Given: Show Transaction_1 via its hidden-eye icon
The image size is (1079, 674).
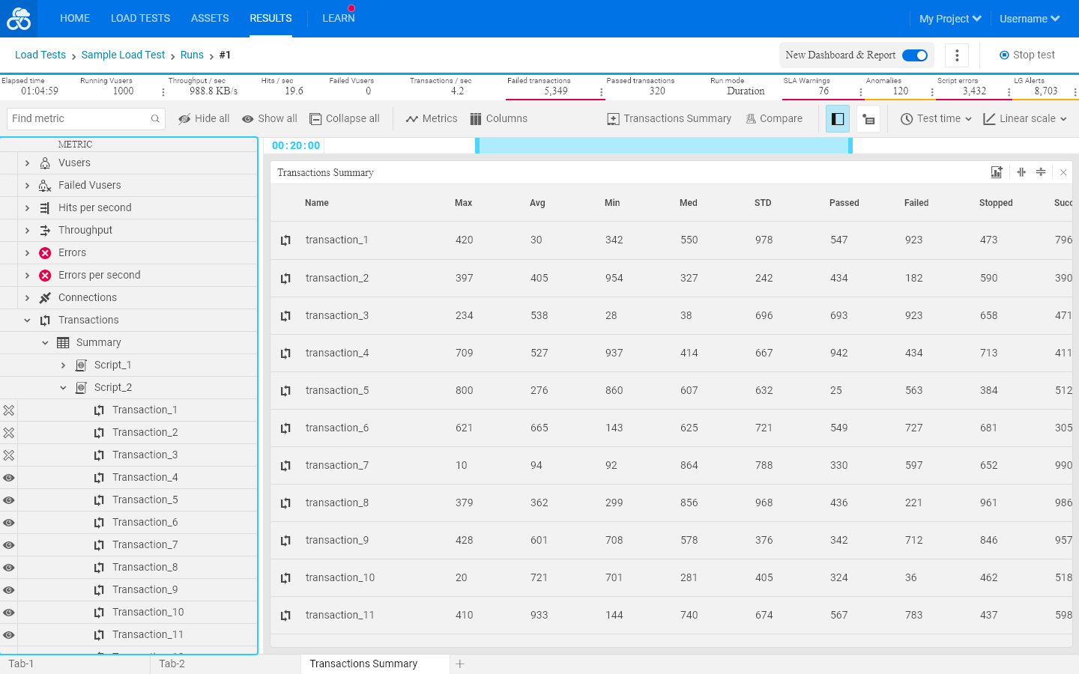Looking at the screenshot, I should tap(9, 410).
